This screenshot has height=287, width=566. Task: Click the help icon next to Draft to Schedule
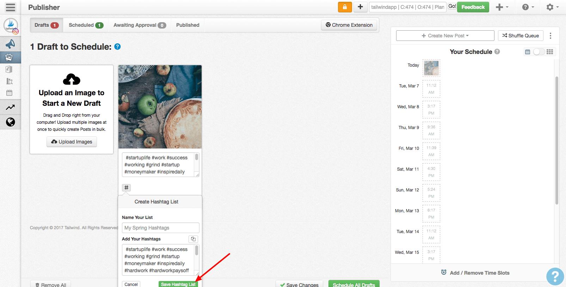118,47
